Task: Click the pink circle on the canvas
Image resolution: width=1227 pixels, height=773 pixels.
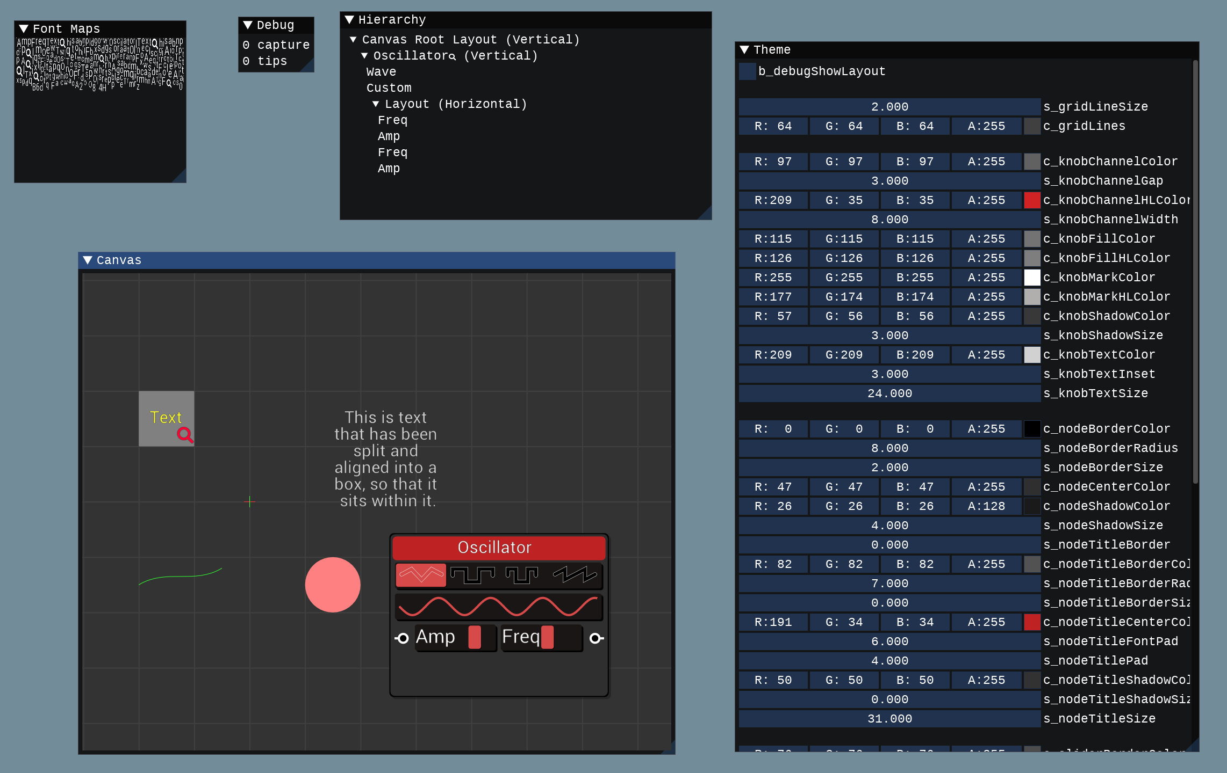Action: 333,585
